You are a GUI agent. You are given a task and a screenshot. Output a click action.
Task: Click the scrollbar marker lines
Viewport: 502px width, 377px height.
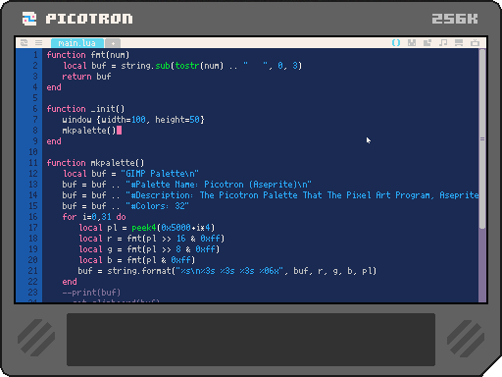click(x=482, y=139)
